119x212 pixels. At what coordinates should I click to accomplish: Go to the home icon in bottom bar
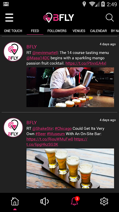[x=15, y=201]
